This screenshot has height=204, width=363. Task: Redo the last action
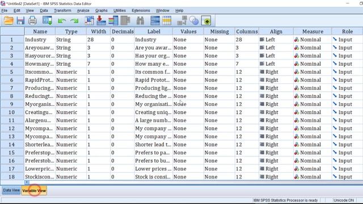[x=74, y=21]
